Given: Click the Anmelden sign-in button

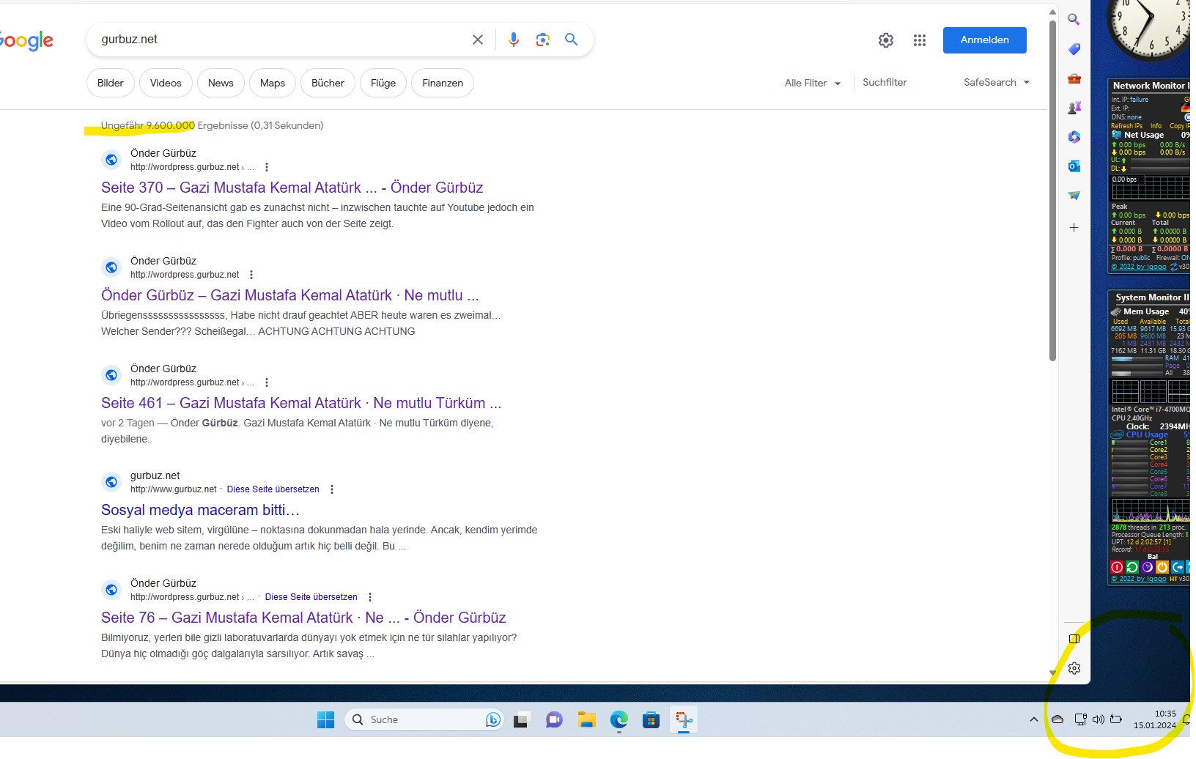Looking at the screenshot, I should (984, 40).
